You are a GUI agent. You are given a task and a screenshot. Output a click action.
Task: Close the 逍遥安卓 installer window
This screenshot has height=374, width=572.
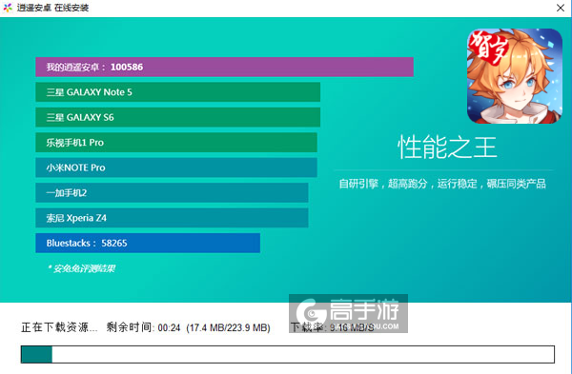coord(561,8)
